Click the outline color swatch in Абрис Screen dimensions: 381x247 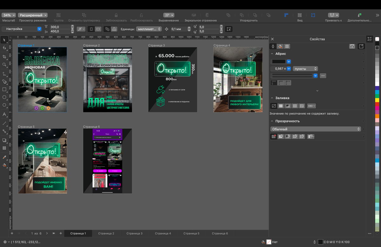click(278, 62)
